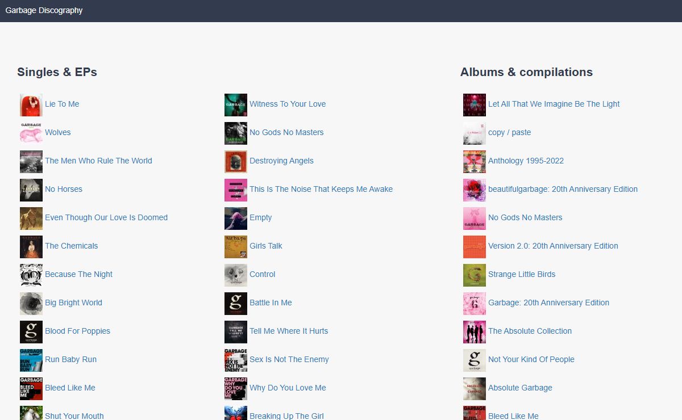Open This Is The Noise That Keeps Me Awake
The width and height of the screenshot is (682, 420).
[321, 189]
